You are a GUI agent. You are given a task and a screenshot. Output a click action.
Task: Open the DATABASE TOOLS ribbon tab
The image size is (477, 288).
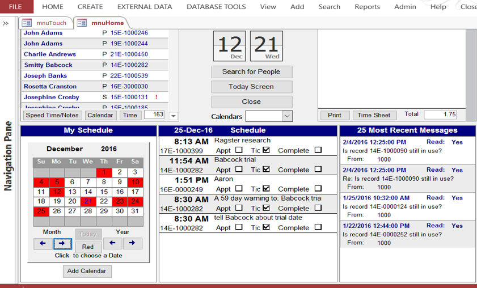coord(216,7)
